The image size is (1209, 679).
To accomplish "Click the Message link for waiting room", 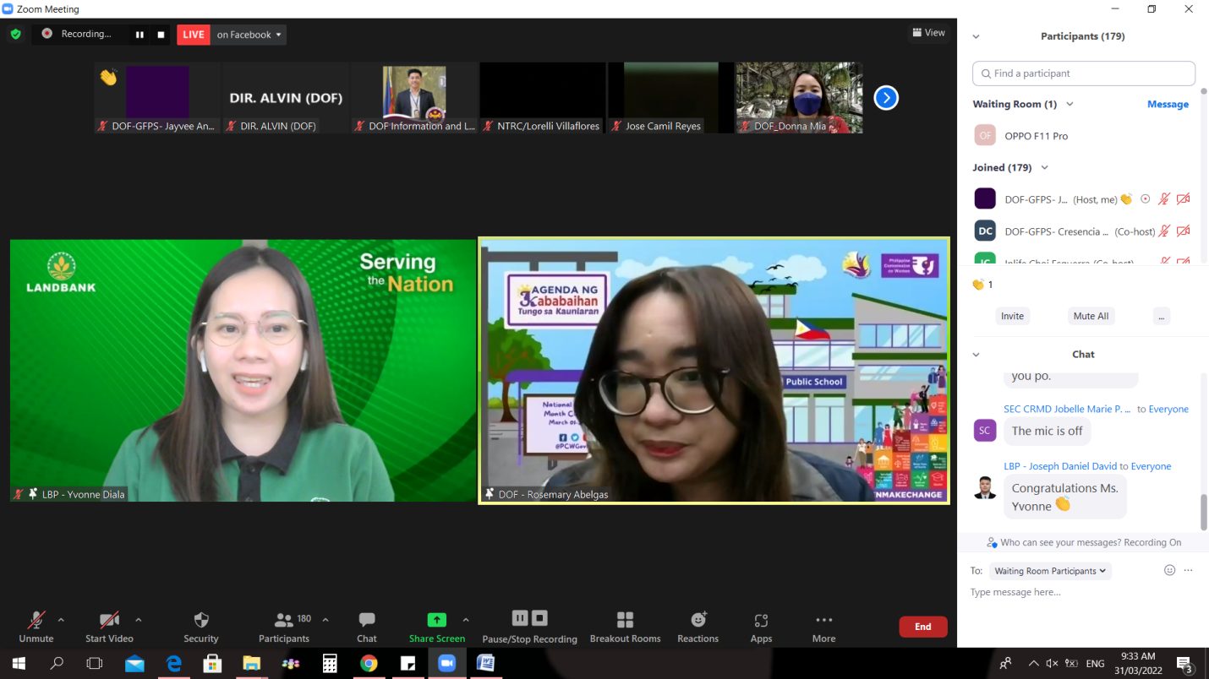I will pos(1168,104).
